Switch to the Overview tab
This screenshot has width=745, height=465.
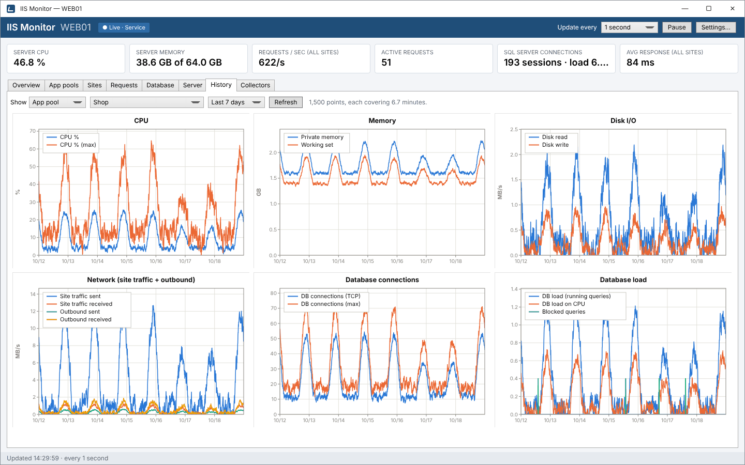click(26, 85)
